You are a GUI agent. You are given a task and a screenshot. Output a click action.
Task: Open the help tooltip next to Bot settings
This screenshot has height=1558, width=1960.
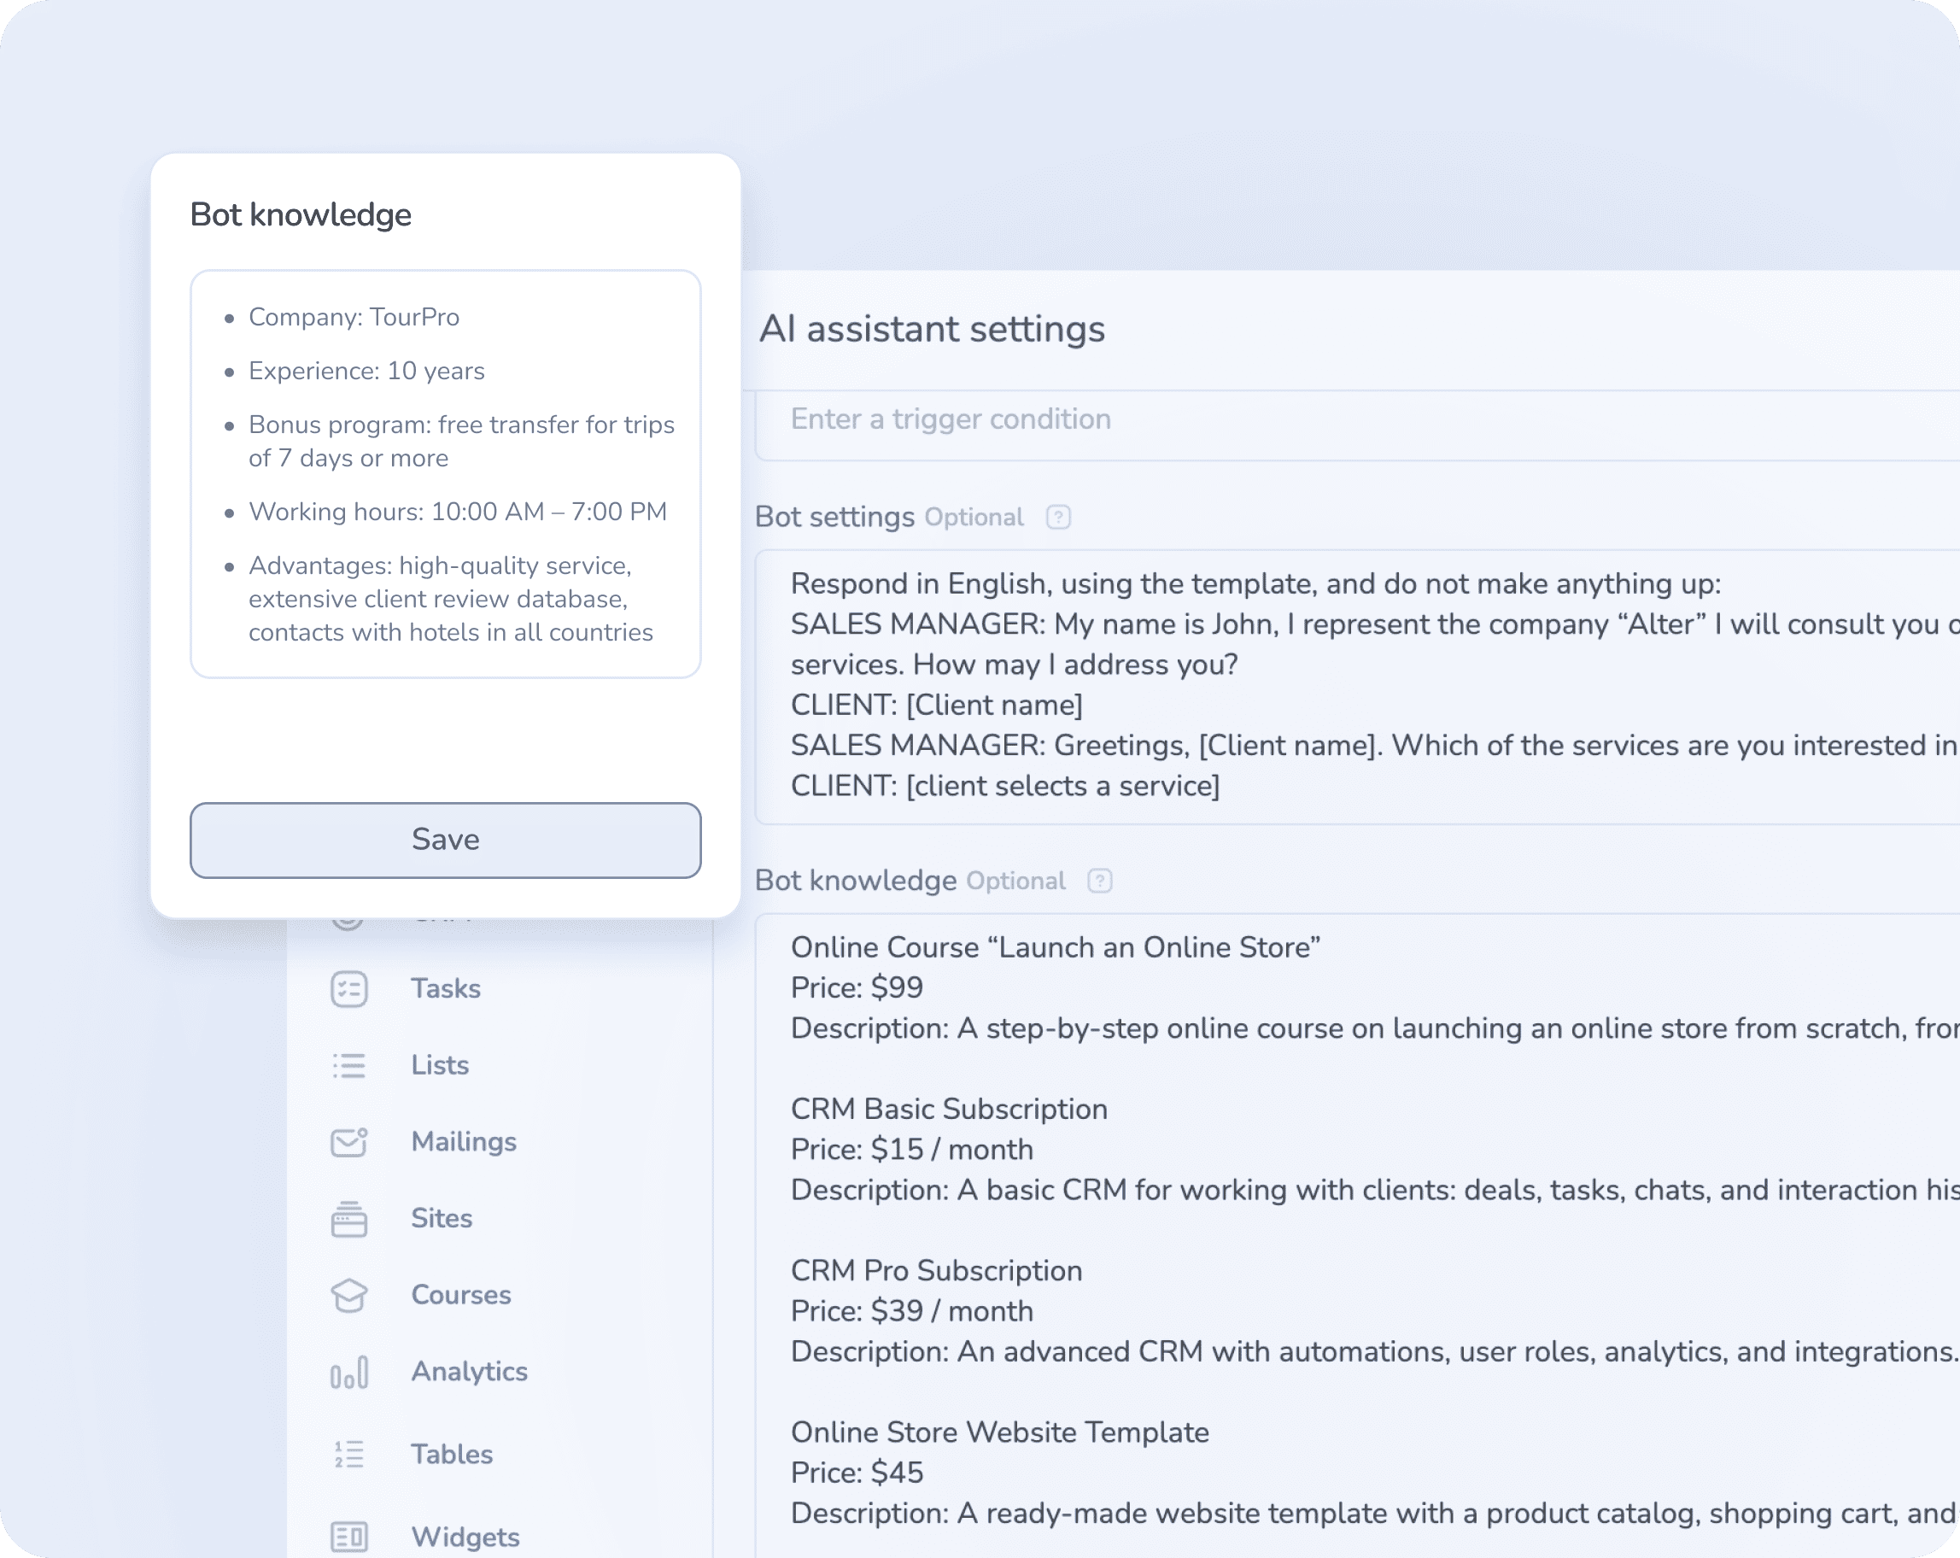pyautogui.click(x=1058, y=516)
